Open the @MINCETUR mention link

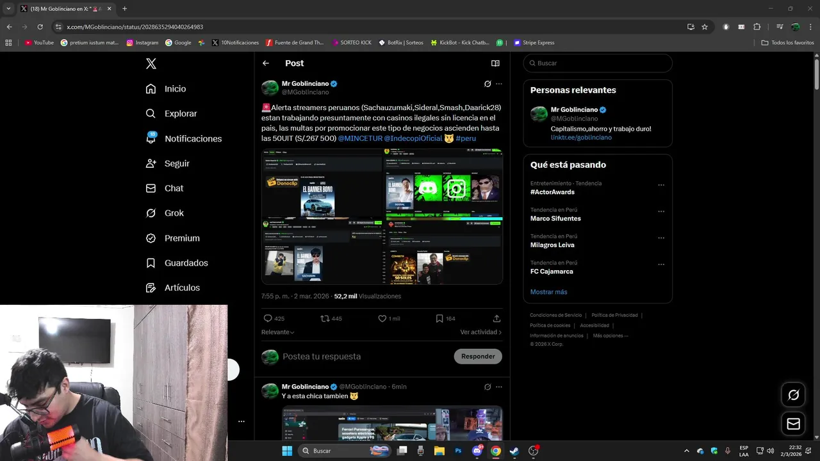point(360,138)
